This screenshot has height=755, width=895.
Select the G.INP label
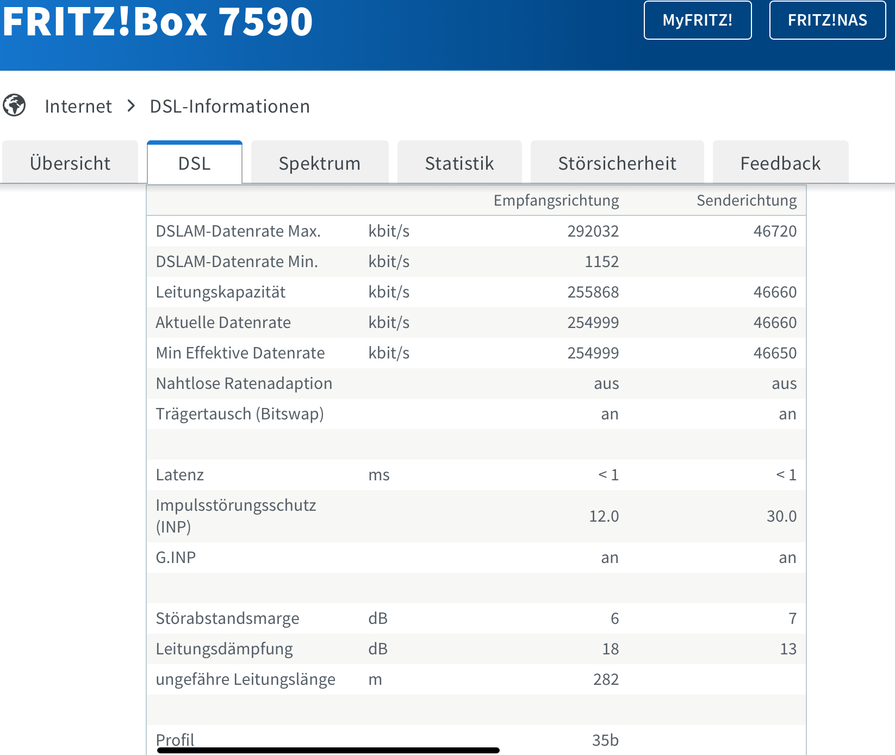(x=176, y=558)
